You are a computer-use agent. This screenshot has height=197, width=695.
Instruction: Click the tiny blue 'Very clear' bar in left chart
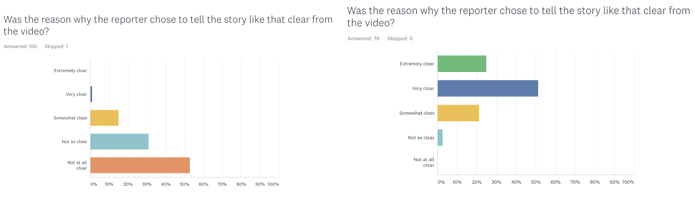coord(91,94)
